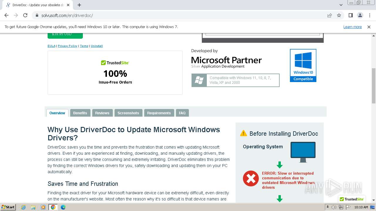
Task: Share this page icon in address bar
Action: [x=330, y=15]
